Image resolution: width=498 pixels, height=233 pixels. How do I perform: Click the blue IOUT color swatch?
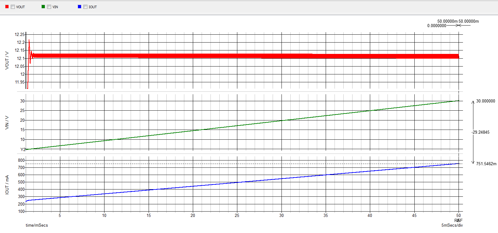(x=80, y=6)
